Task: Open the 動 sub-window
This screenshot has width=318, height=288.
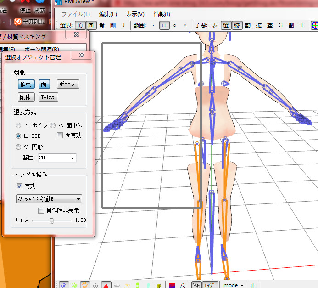Action: 248,25
